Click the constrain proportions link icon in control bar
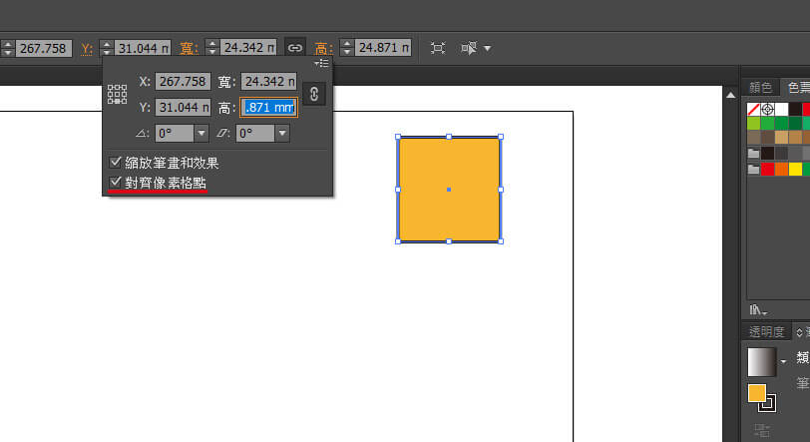 click(x=295, y=48)
